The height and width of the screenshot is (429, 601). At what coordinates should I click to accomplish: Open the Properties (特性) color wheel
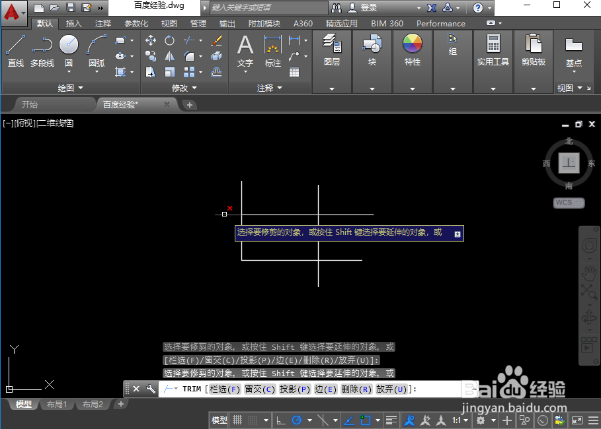[x=413, y=44]
